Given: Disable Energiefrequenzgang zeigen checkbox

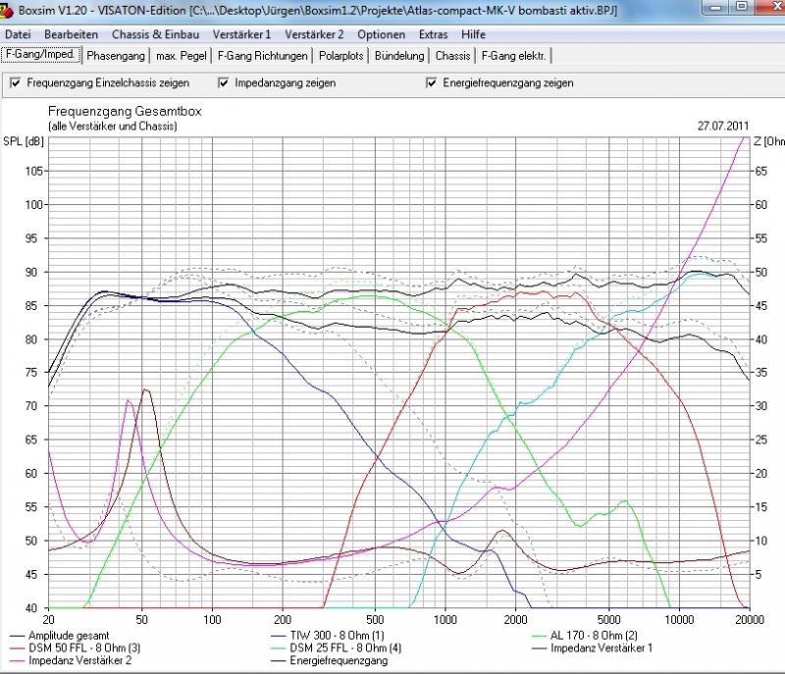Looking at the screenshot, I should [x=432, y=83].
